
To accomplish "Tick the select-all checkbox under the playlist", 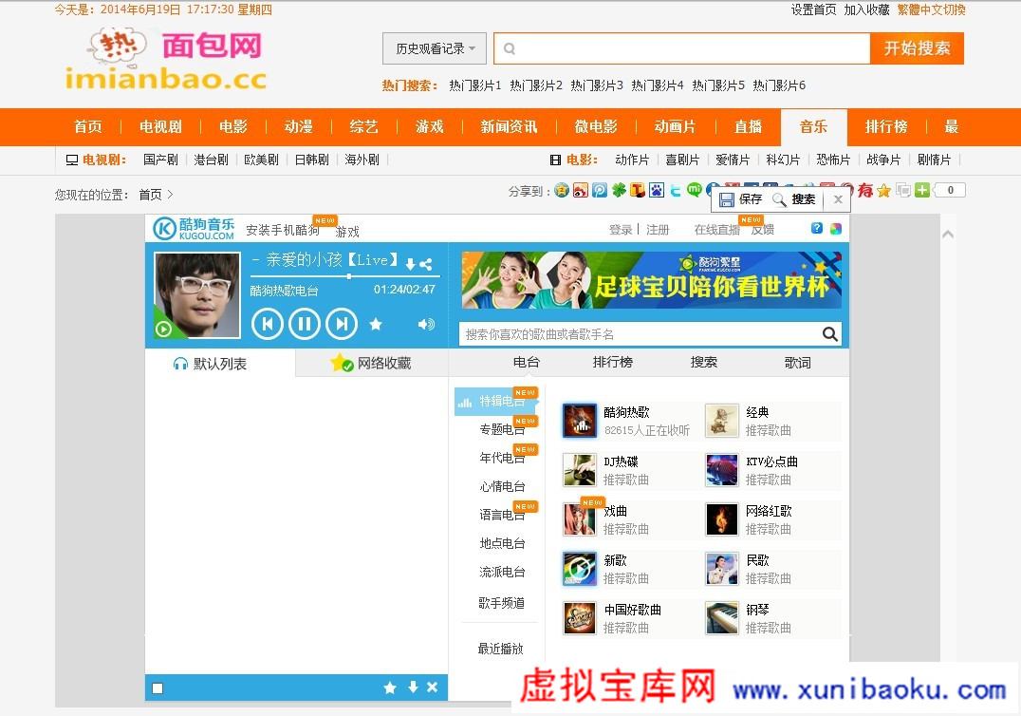I will click(x=158, y=688).
